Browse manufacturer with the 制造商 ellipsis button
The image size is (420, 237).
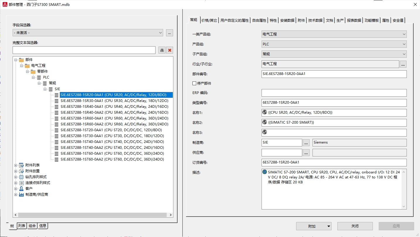(x=306, y=143)
